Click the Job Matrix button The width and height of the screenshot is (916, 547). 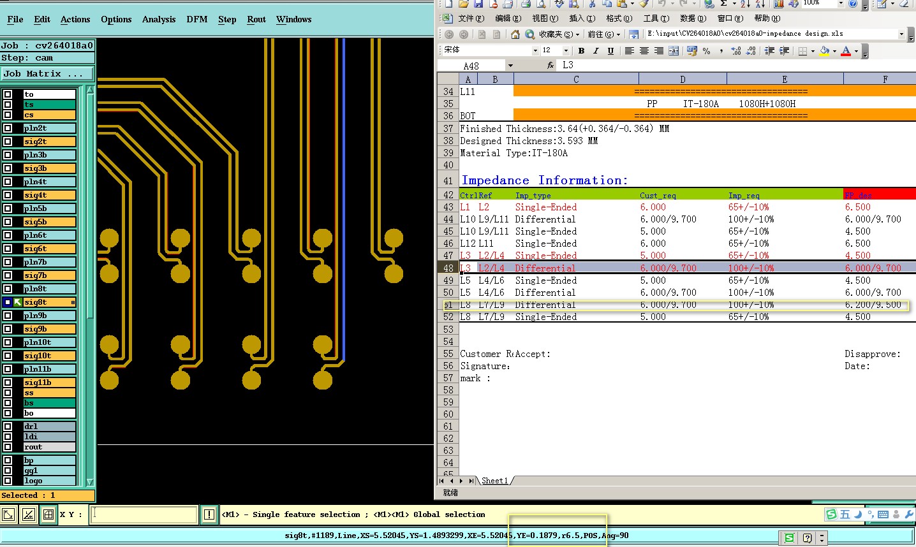(x=48, y=74)
